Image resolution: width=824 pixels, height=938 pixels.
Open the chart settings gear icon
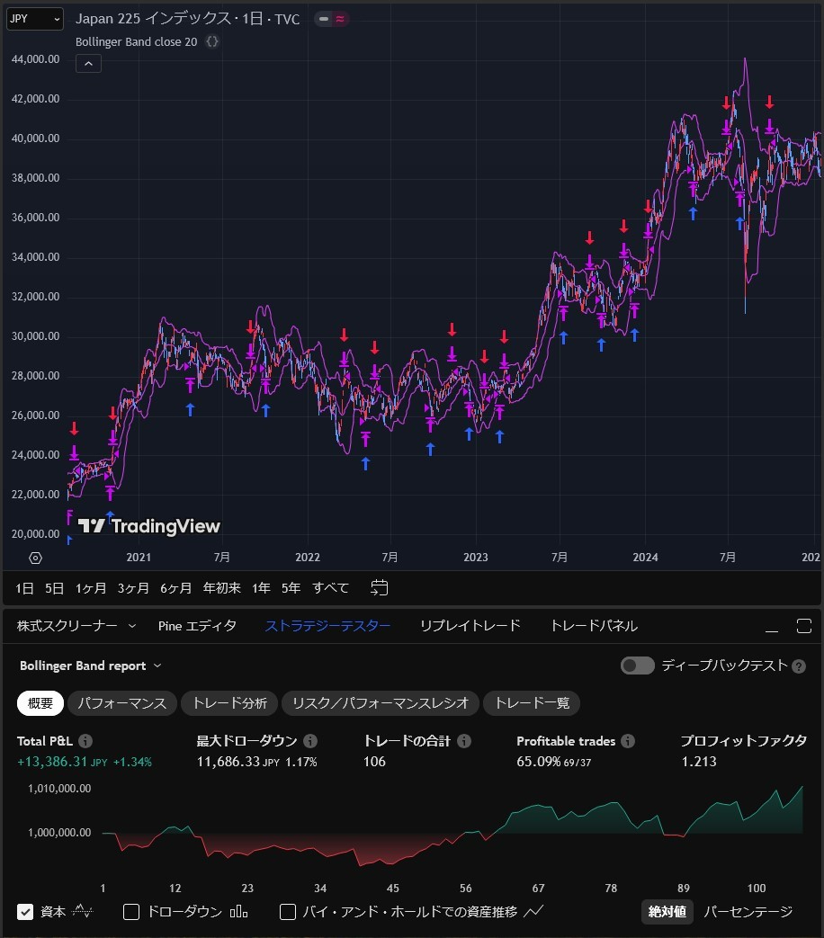click(35, 558)
